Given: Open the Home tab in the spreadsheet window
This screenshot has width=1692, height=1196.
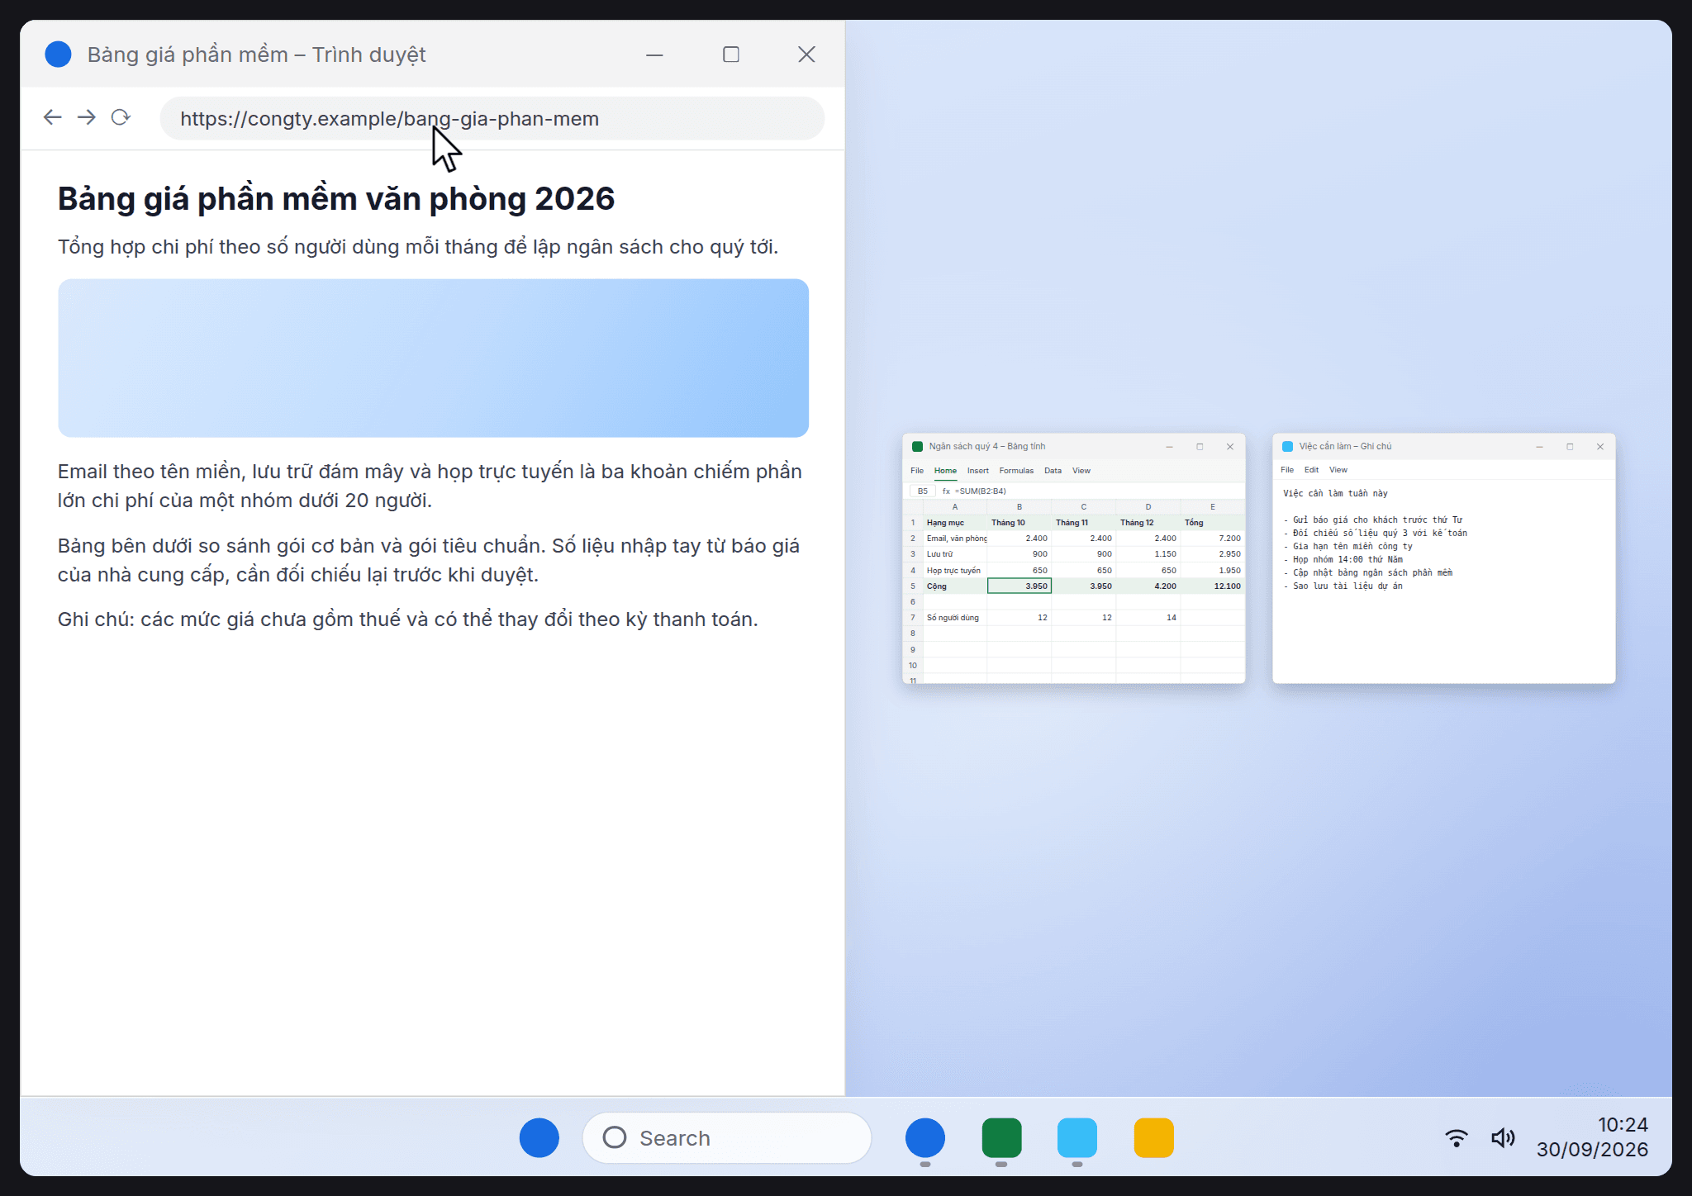Looking at the screenshot, I should 945,471.
